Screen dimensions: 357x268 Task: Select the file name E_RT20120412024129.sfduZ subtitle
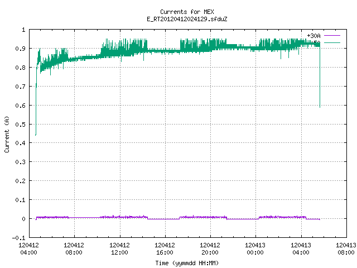pos(187,19)
